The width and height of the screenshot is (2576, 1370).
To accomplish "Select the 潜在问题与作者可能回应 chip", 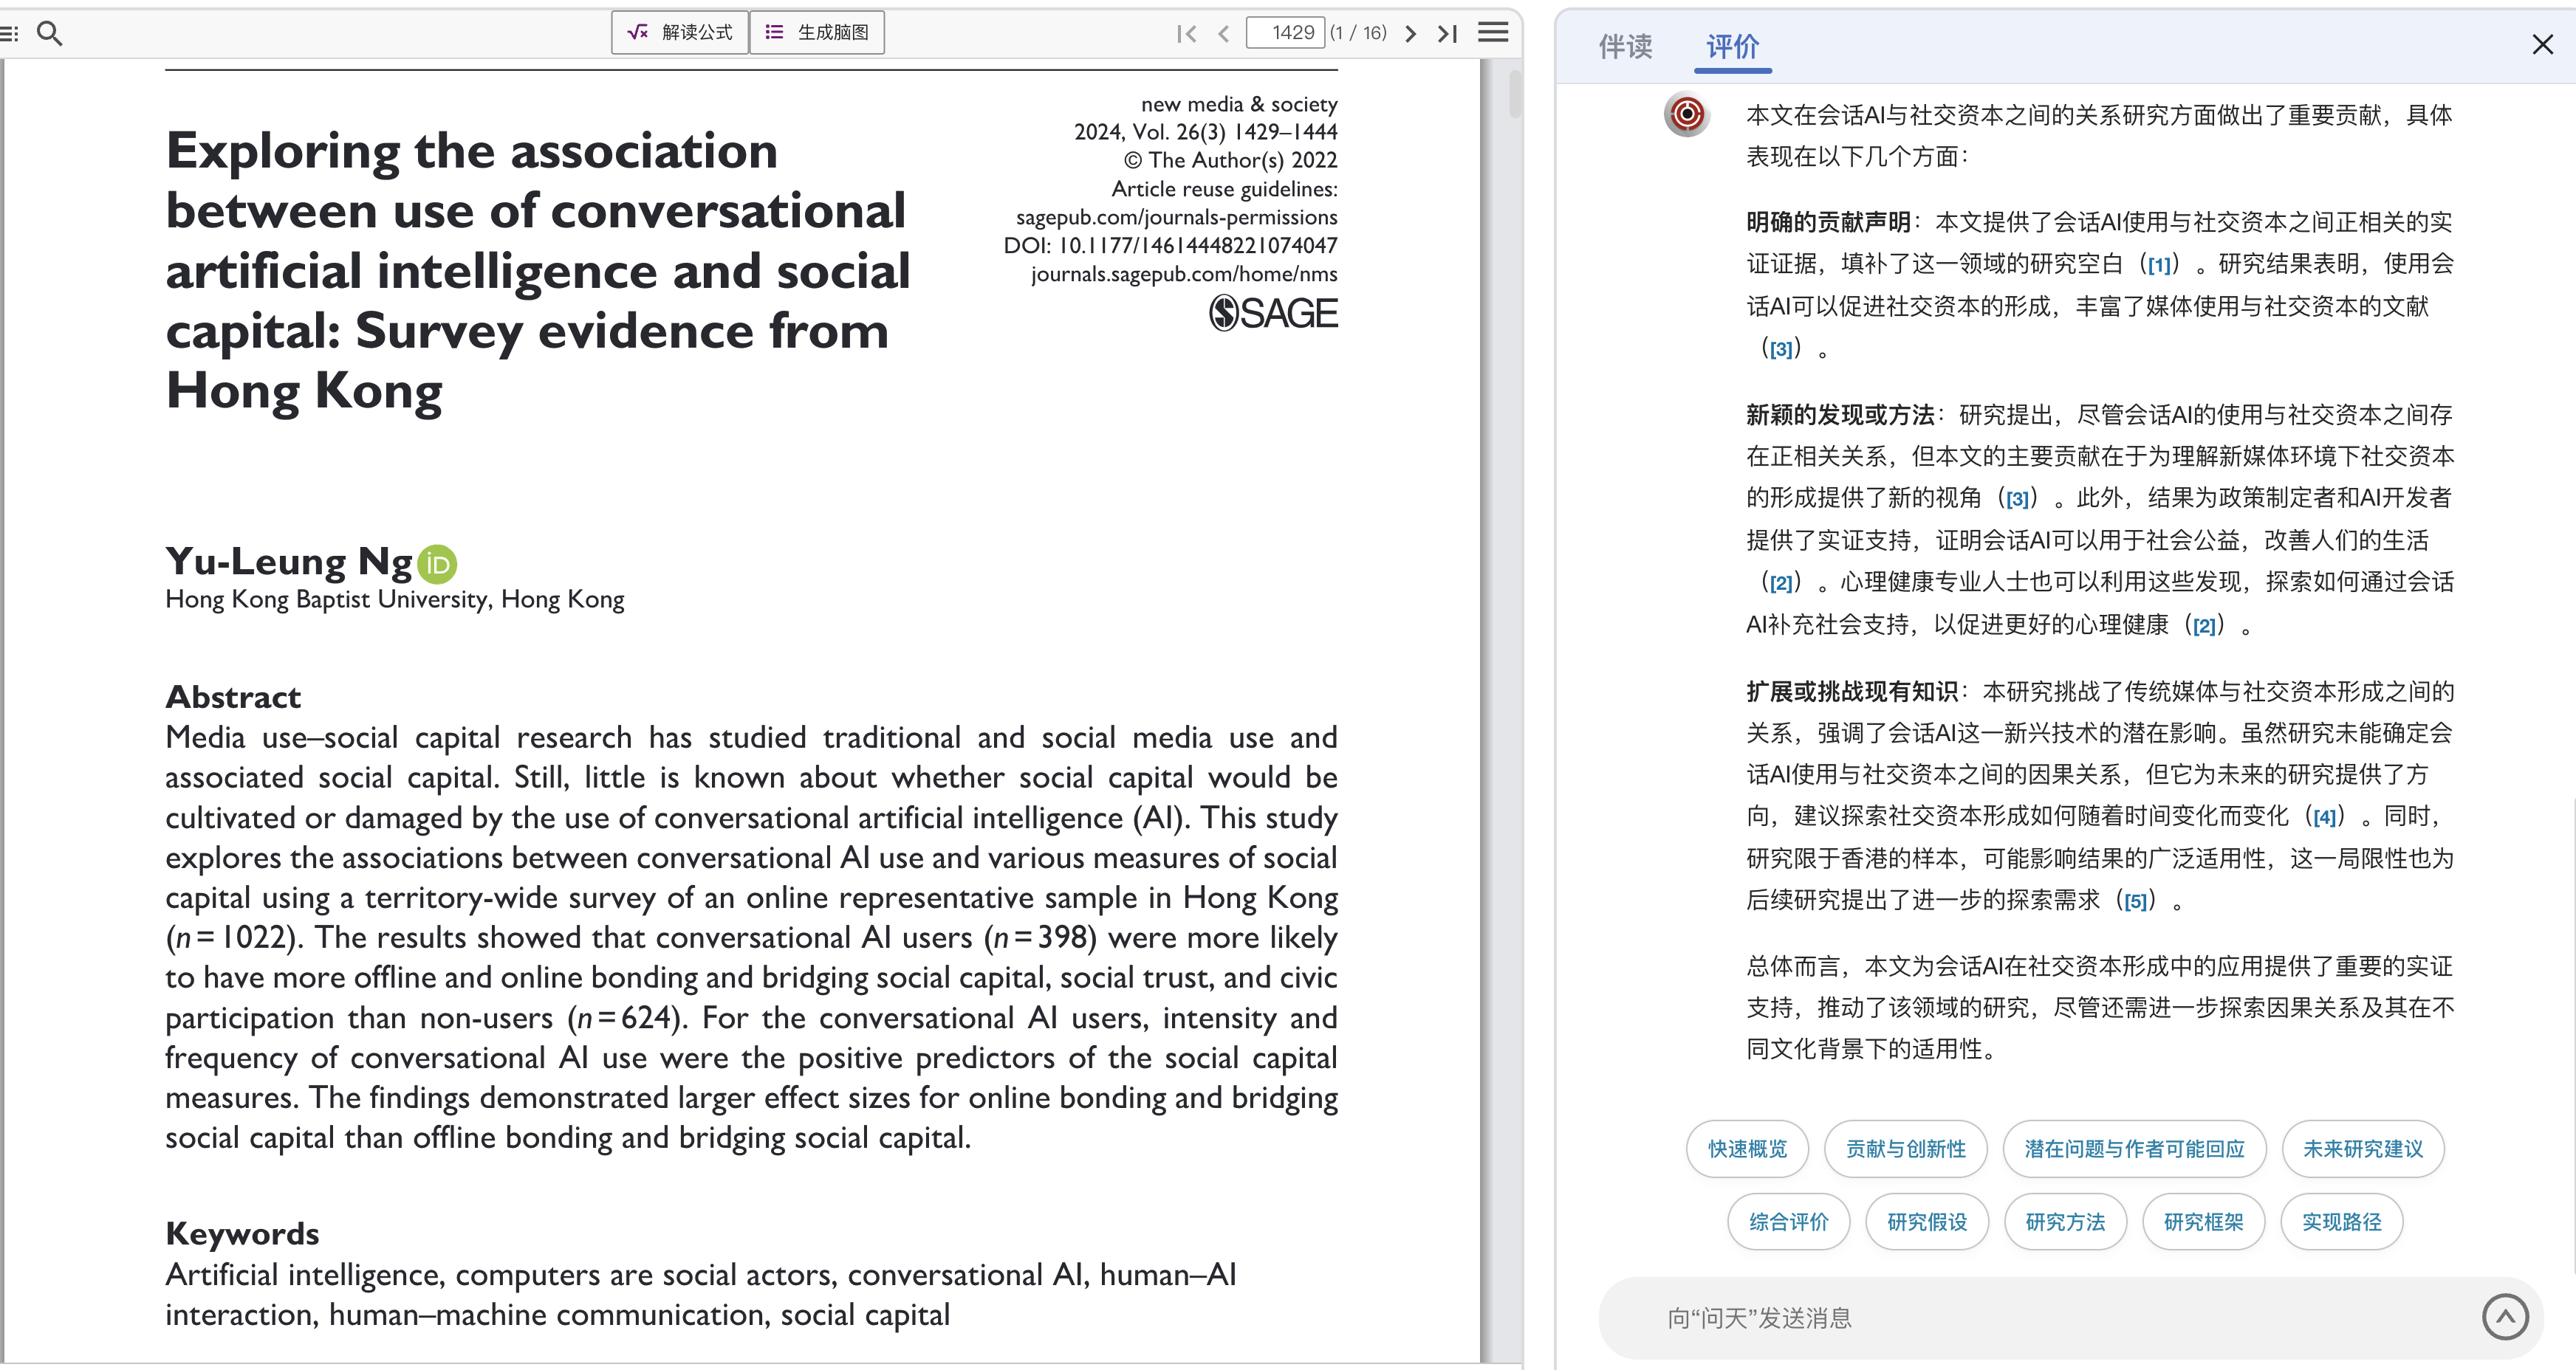I will (x=2134, y=1148).
